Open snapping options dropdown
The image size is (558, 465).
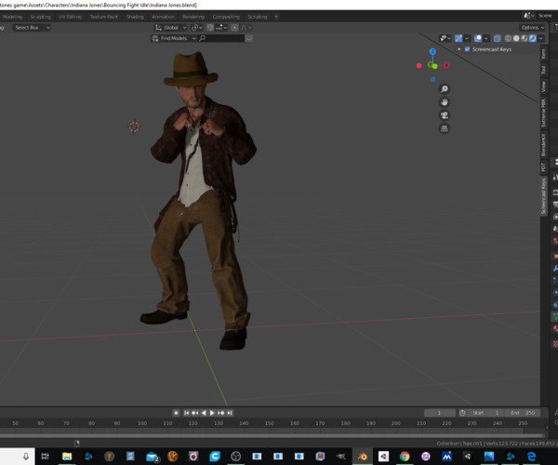[x=221, y=27]
